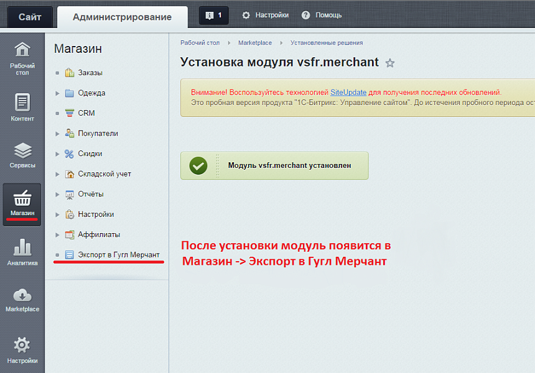Click the notification counter icon in top bar

point(213,14)
